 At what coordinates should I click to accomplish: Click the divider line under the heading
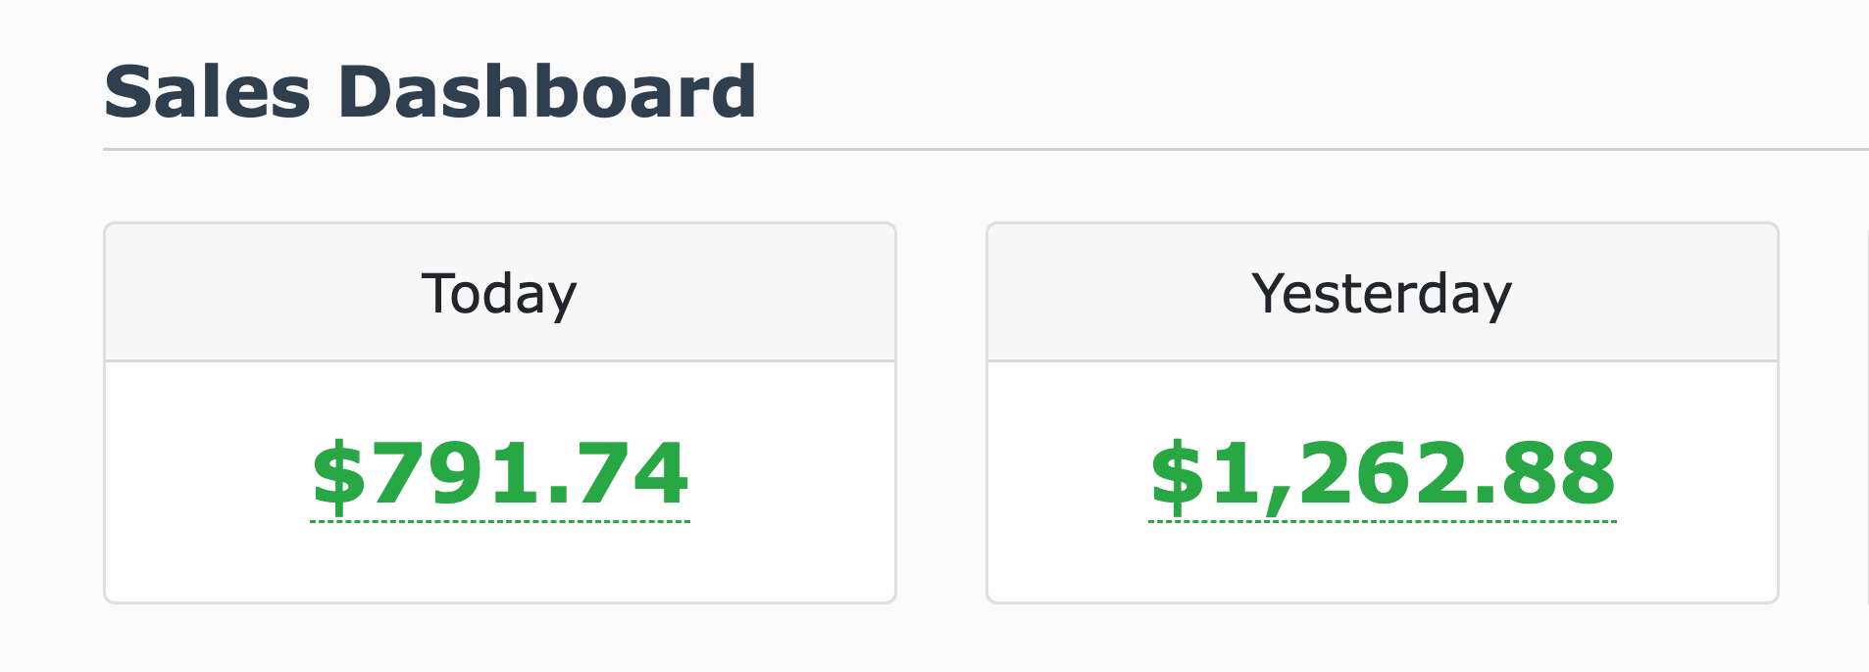coord(981,150)
